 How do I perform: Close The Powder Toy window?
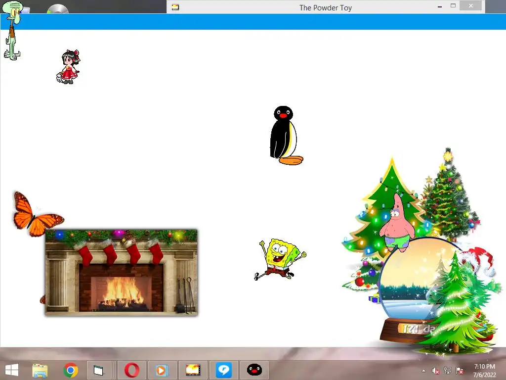click(x=471, y=6)
